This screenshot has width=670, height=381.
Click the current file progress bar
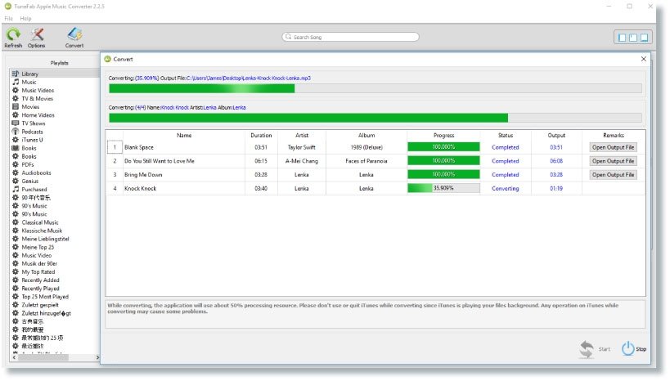[x=375, y=88]
